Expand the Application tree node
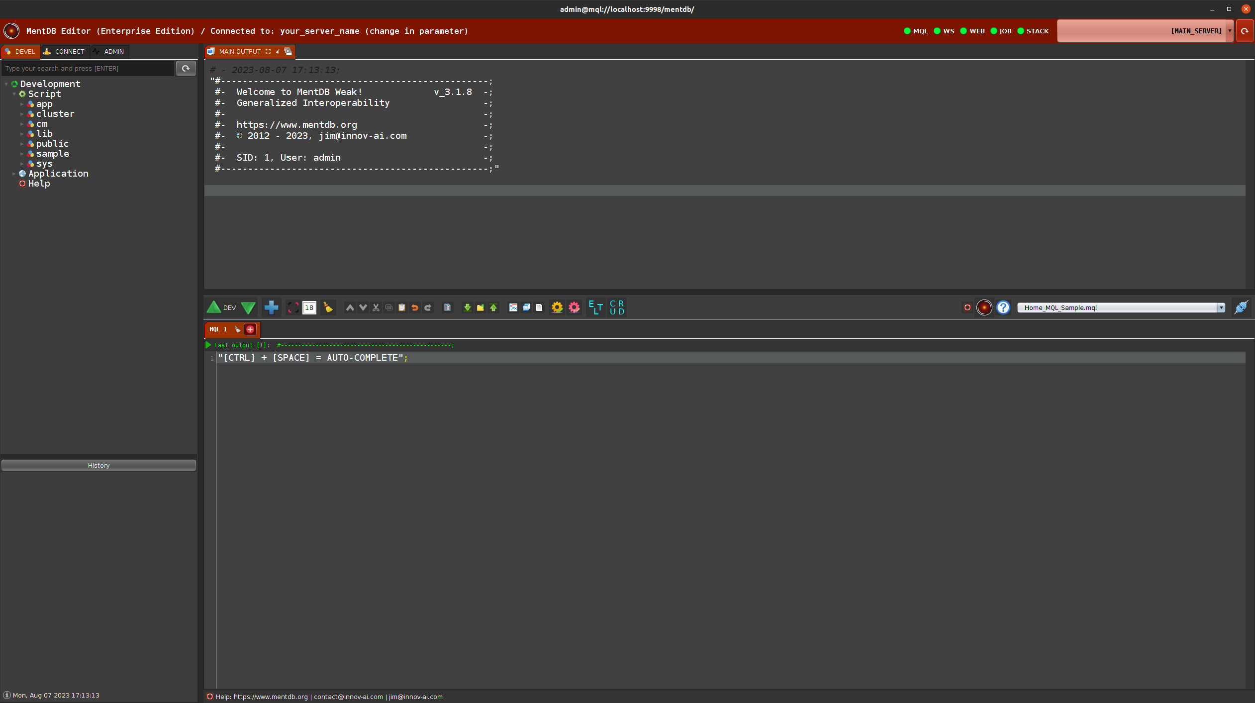The image size is (1255, 703). (14, 174)
